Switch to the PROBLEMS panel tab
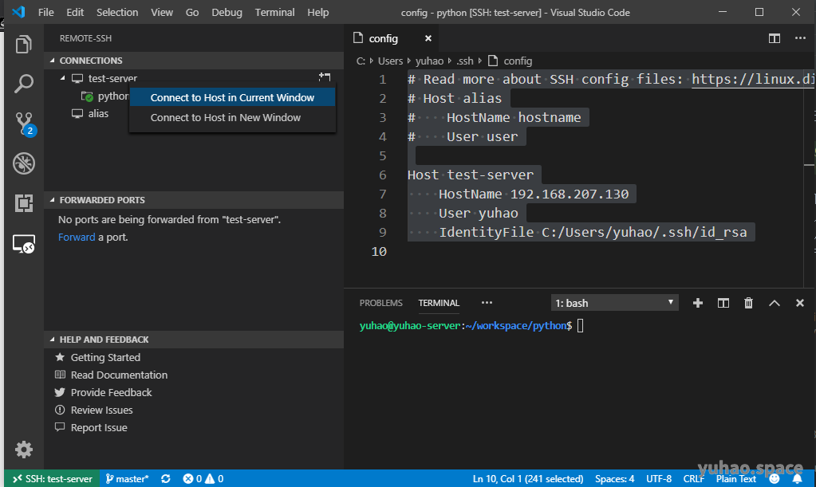This screenshot has width=816, height=487. tap(381, 303)
